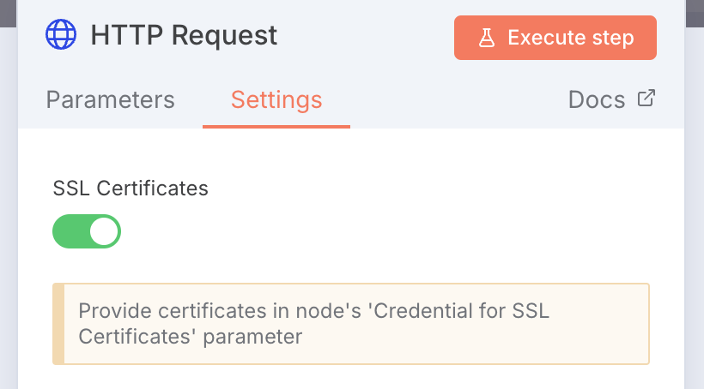Click the blue globe HTTP Request icon
Image resolution: width=704 pixels, height=389 pixels.
(61, 34)
